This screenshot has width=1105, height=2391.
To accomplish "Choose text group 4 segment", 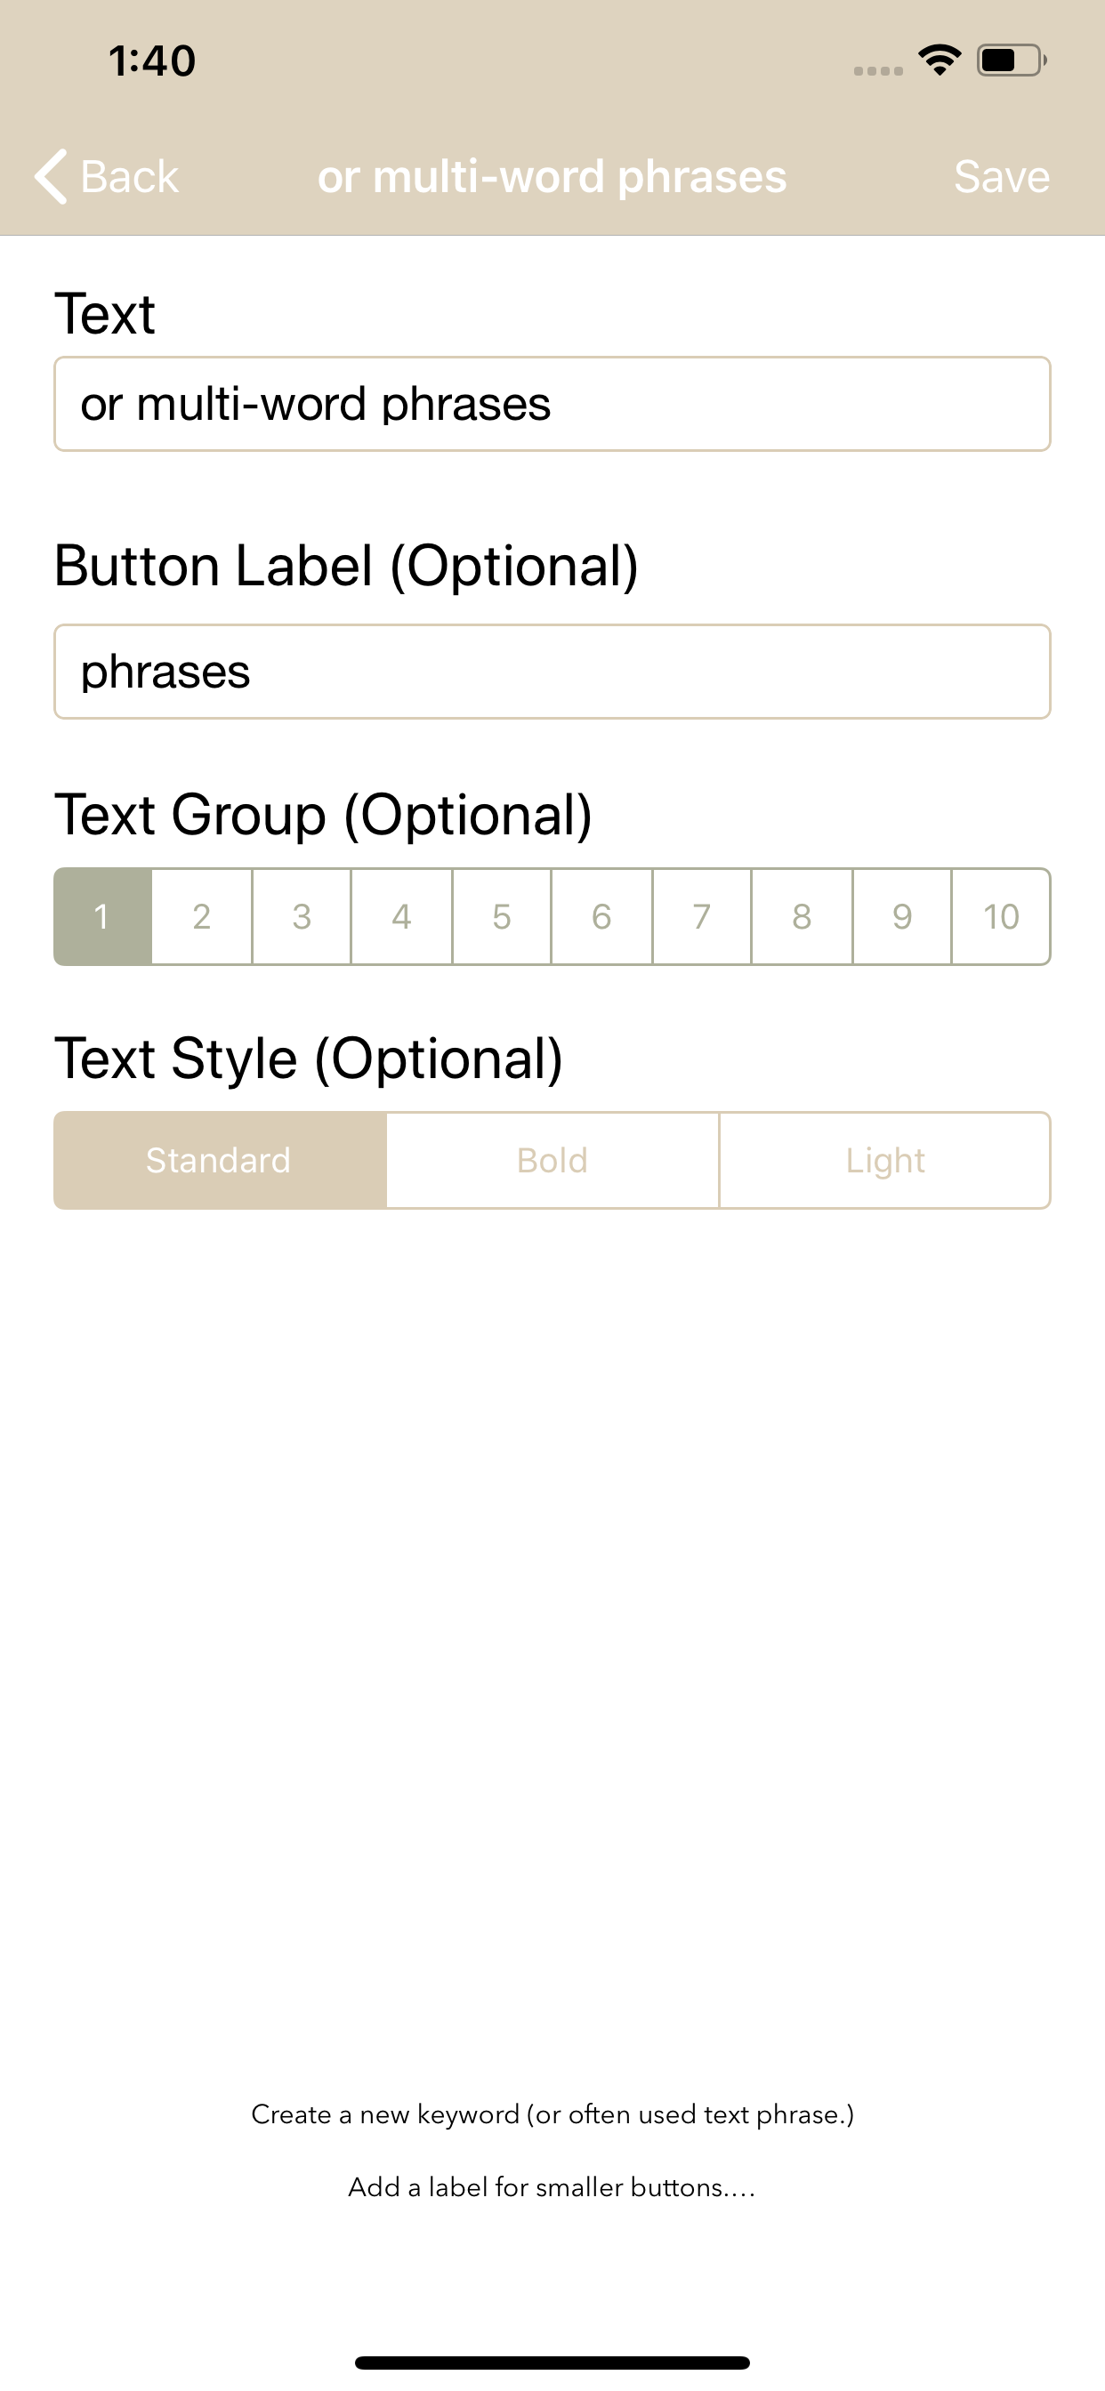I will click(401, 917).
